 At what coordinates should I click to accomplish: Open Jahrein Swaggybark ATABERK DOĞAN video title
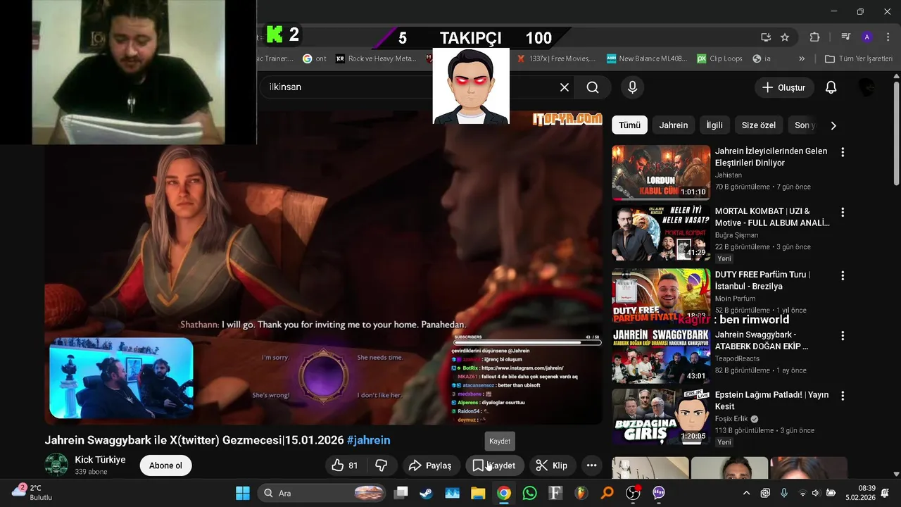[x=762, y=340]
